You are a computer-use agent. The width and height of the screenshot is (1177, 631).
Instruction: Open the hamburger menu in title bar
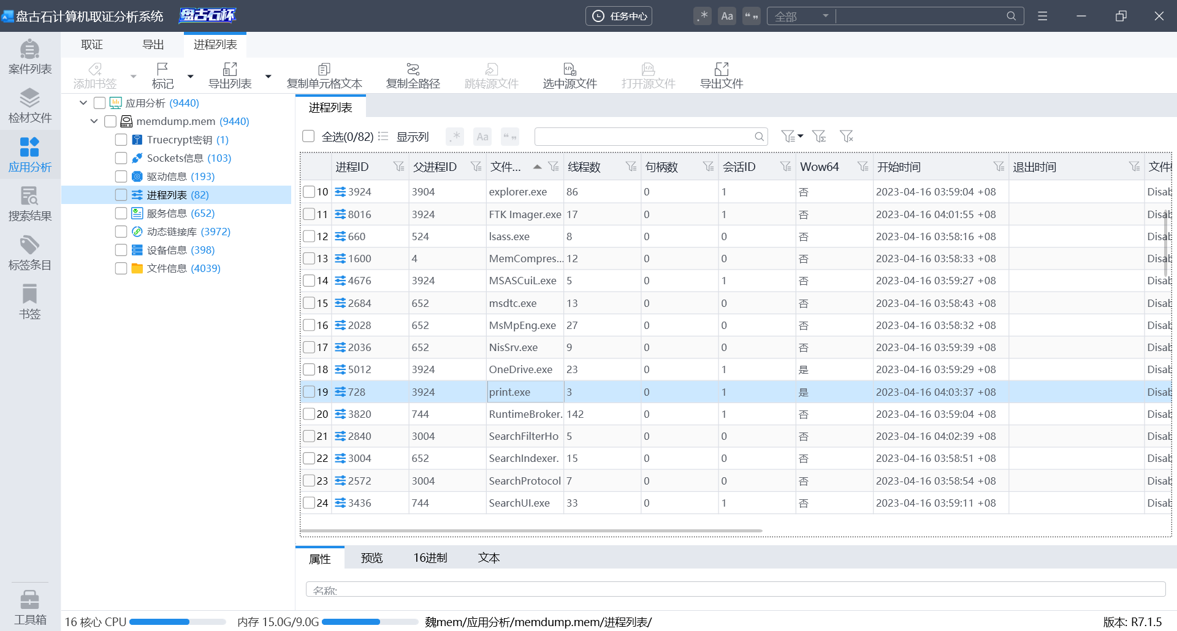pyautogui.click(x=1042, y=16)
